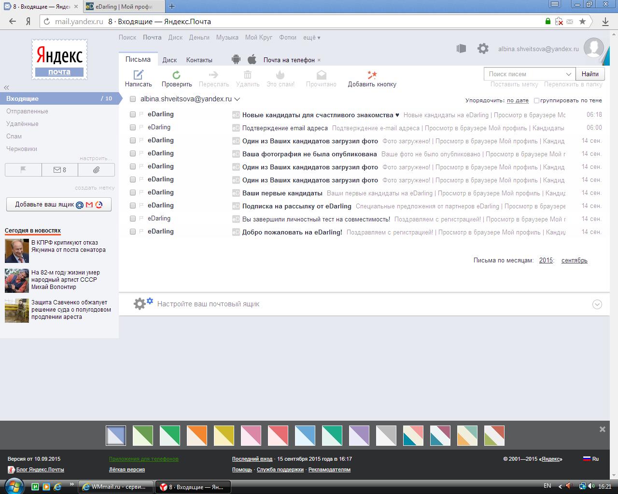The image size is (618, 494).
Task: Filter mail with attachments paperclip icon
Action: [96, 170]
